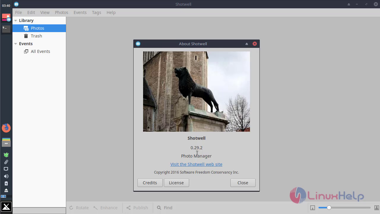Click the Close button in About dialog
Screen dimensions: 380x214
pyautogui.click(x=243, y=183)
